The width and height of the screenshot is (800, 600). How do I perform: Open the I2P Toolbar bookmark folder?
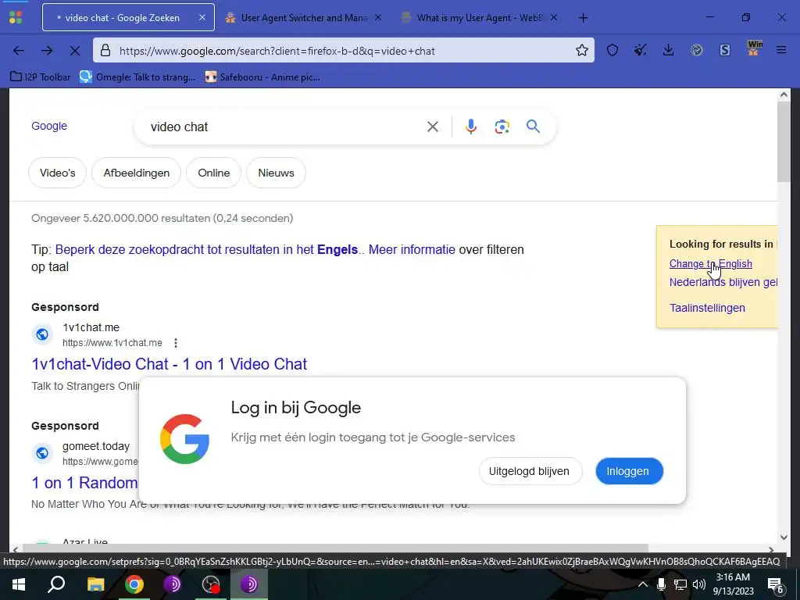[x=41, y=77]
